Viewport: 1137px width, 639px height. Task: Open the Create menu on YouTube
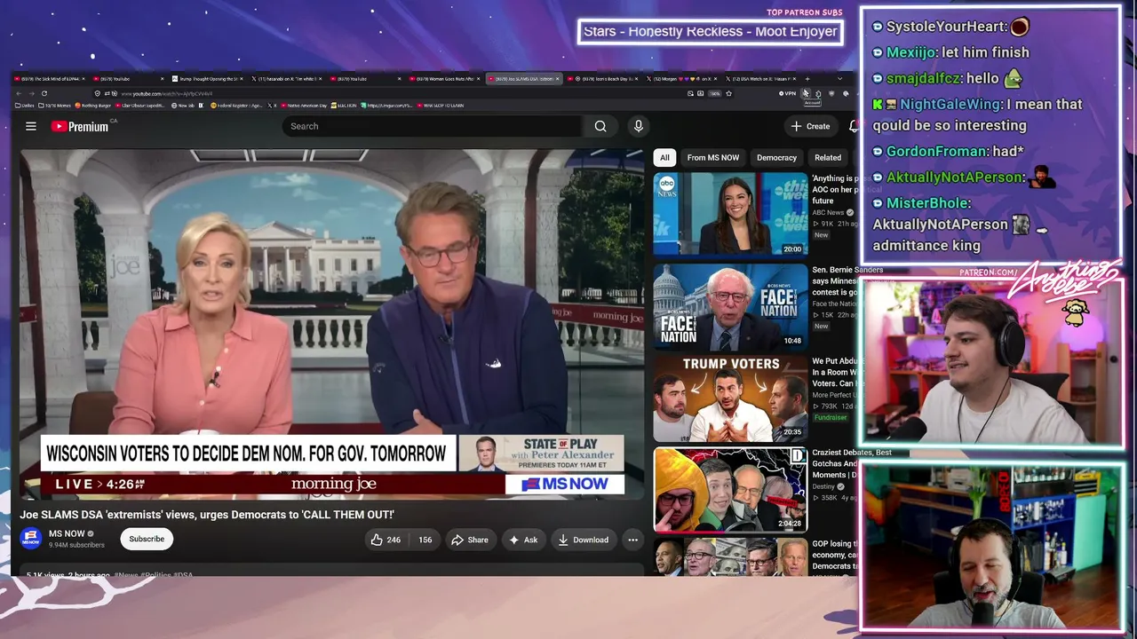810,126
